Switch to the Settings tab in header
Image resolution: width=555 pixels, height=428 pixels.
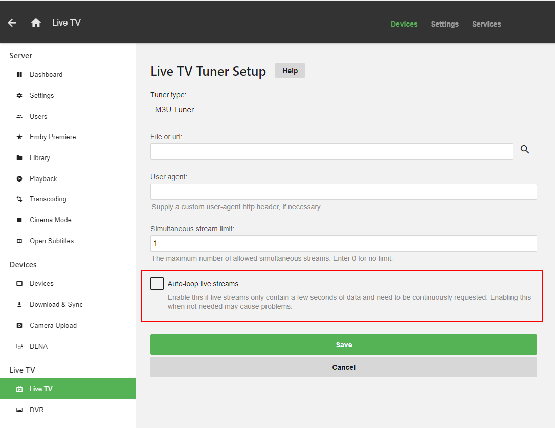click(445, 24)
